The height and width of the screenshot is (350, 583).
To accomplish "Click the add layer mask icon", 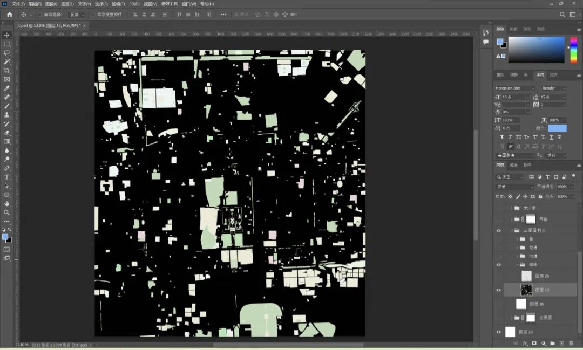I will coord(534,344).
